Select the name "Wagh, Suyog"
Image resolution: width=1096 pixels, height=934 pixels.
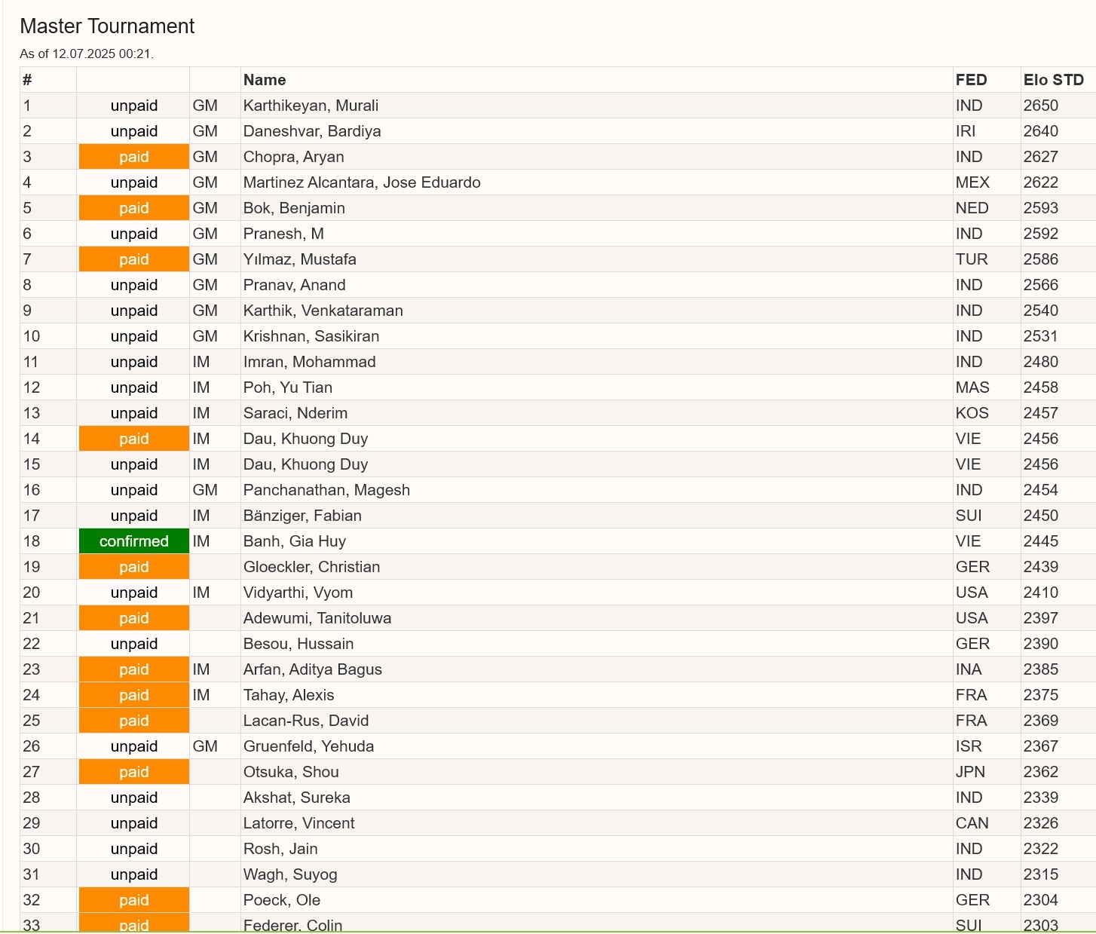pyautogui.click(x=290, y=874)
